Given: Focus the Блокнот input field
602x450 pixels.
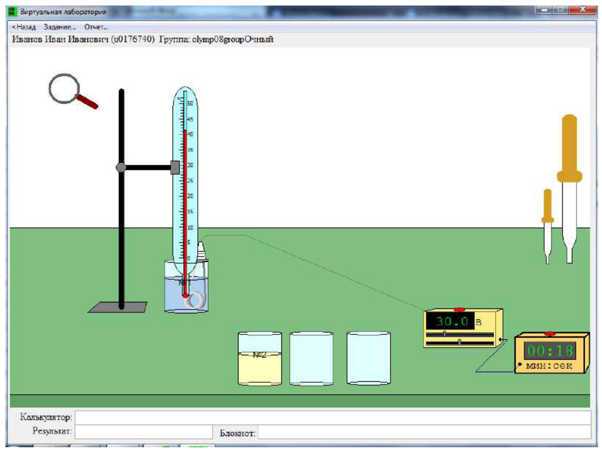Looking at the screenshot, I should coord(424,432).
